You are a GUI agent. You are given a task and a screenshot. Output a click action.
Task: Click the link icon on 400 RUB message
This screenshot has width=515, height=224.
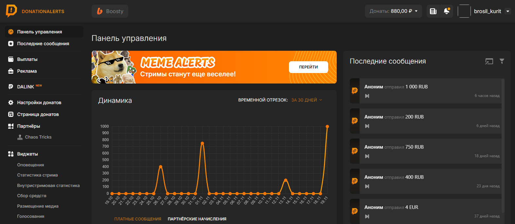tap(355, 181)
